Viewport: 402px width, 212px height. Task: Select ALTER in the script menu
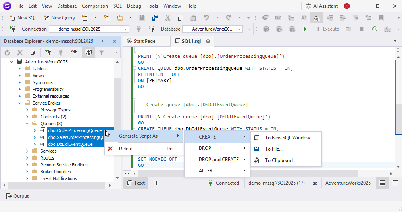[x=217, y=171]
